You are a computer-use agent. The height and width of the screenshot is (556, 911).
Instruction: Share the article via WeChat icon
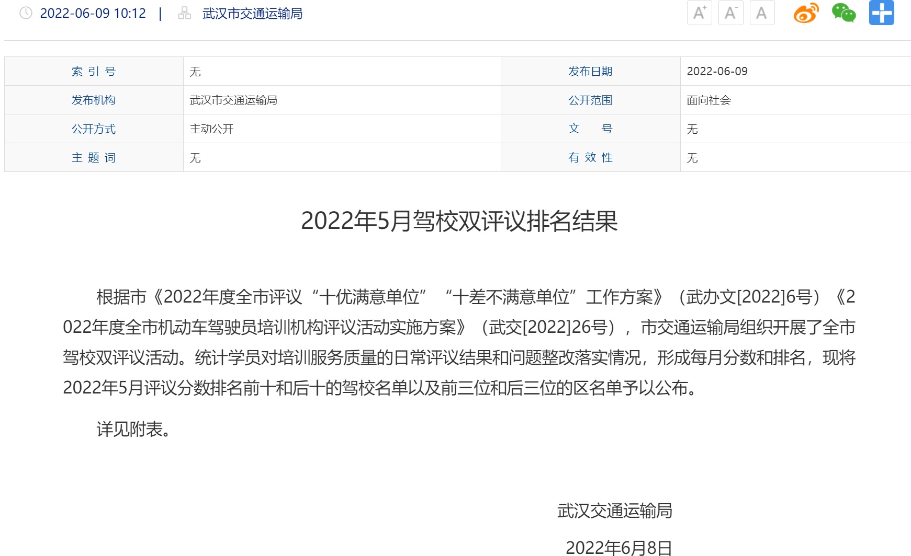(x=843, y=13)
